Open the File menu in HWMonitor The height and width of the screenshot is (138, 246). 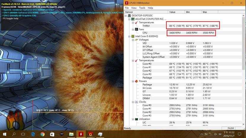[127, 8]
